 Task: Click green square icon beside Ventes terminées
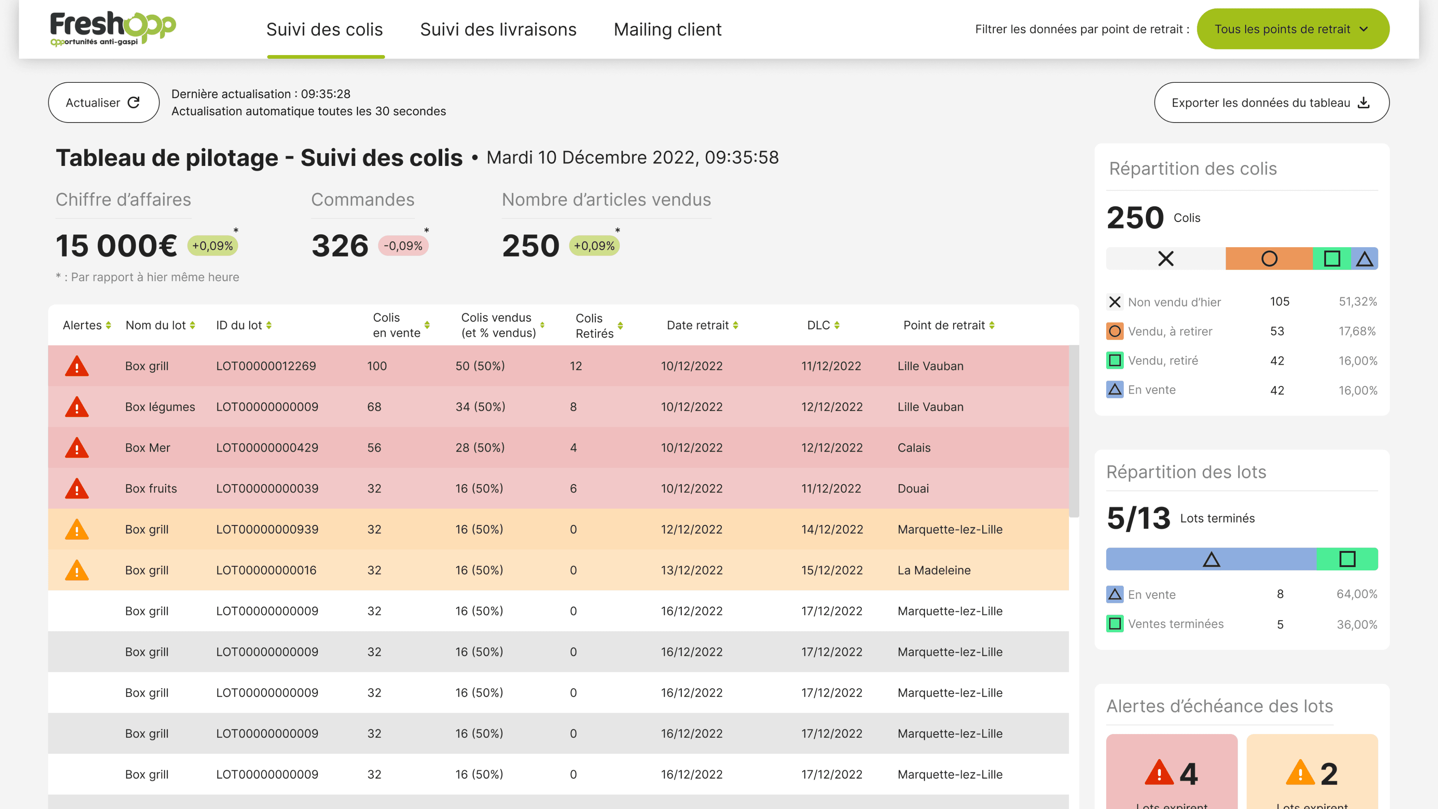tap(1114, 624)
